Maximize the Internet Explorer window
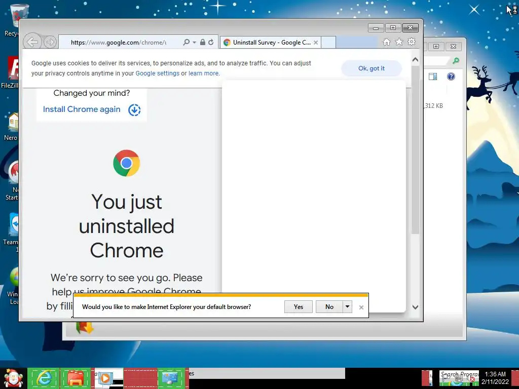 [393, 28]
